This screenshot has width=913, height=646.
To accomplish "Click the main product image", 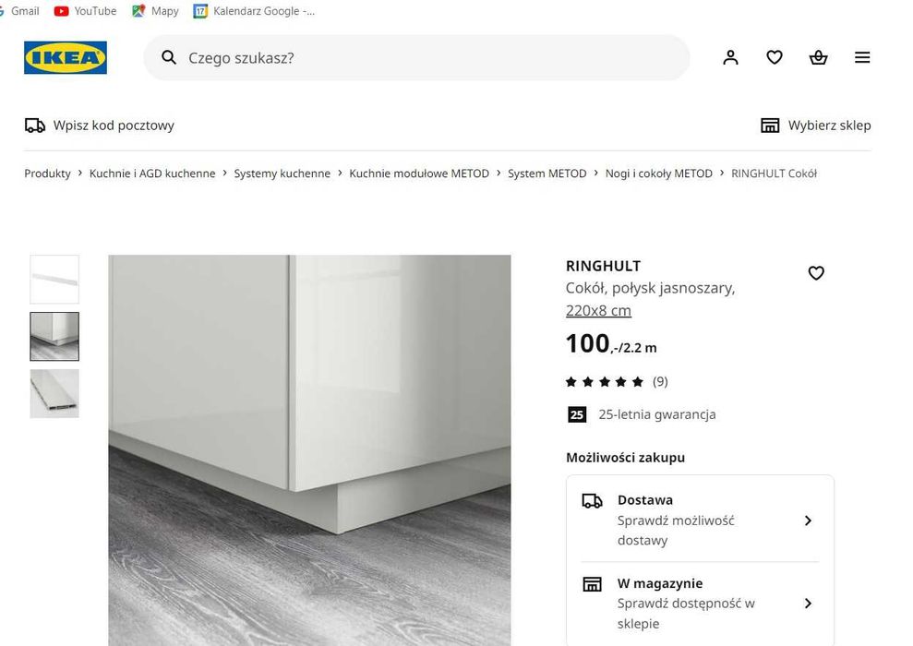I will (310, 449).
